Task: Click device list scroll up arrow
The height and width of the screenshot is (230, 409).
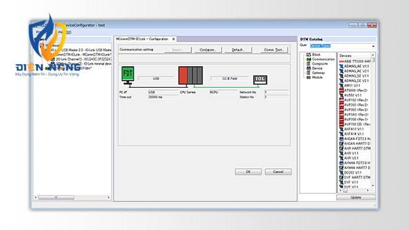Action: [x=372, y=55]
